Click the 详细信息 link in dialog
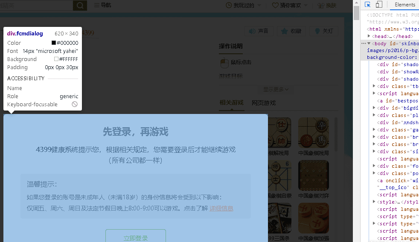 coord(221,208)
